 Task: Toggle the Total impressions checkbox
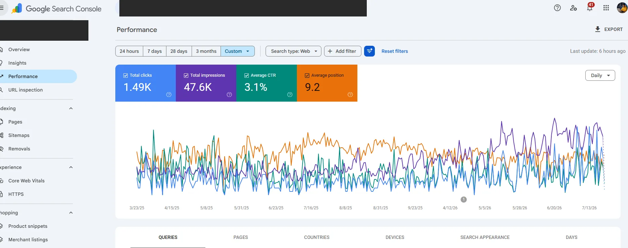click(x=186, y=75)
